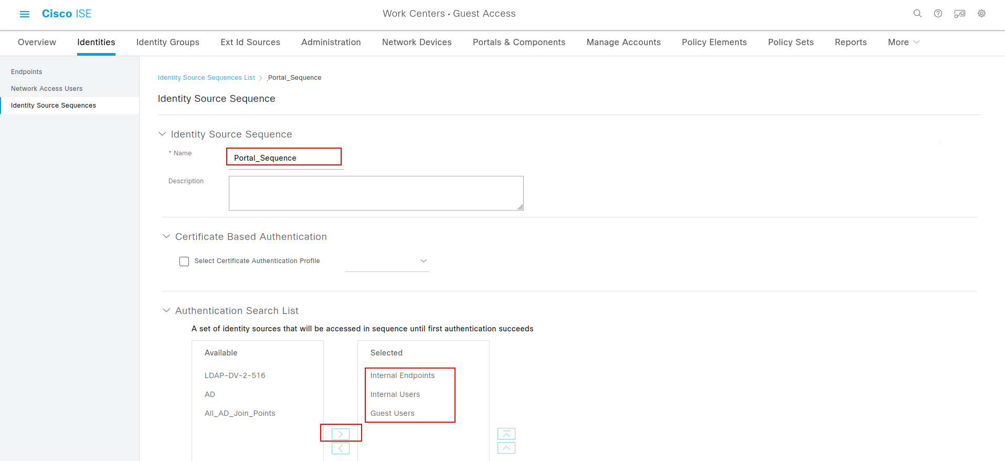Move selected source to top of list
Viewport: 1005px width, 461px height.
[506, 434]
